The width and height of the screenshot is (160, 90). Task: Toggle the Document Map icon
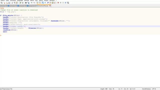pyautogui.click(x=52, y=3)
